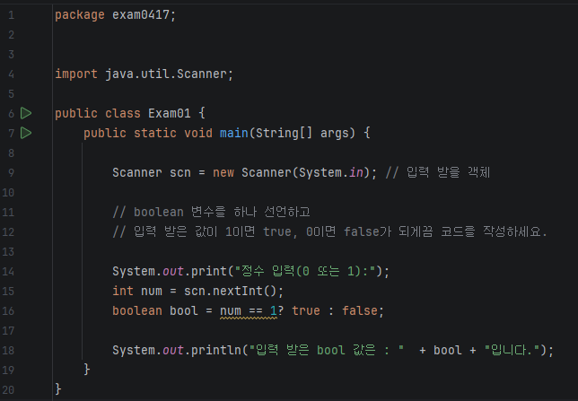This screenshot has width=578, height=401.
Task: Select gutter line number 1
Action: [12, 15]
